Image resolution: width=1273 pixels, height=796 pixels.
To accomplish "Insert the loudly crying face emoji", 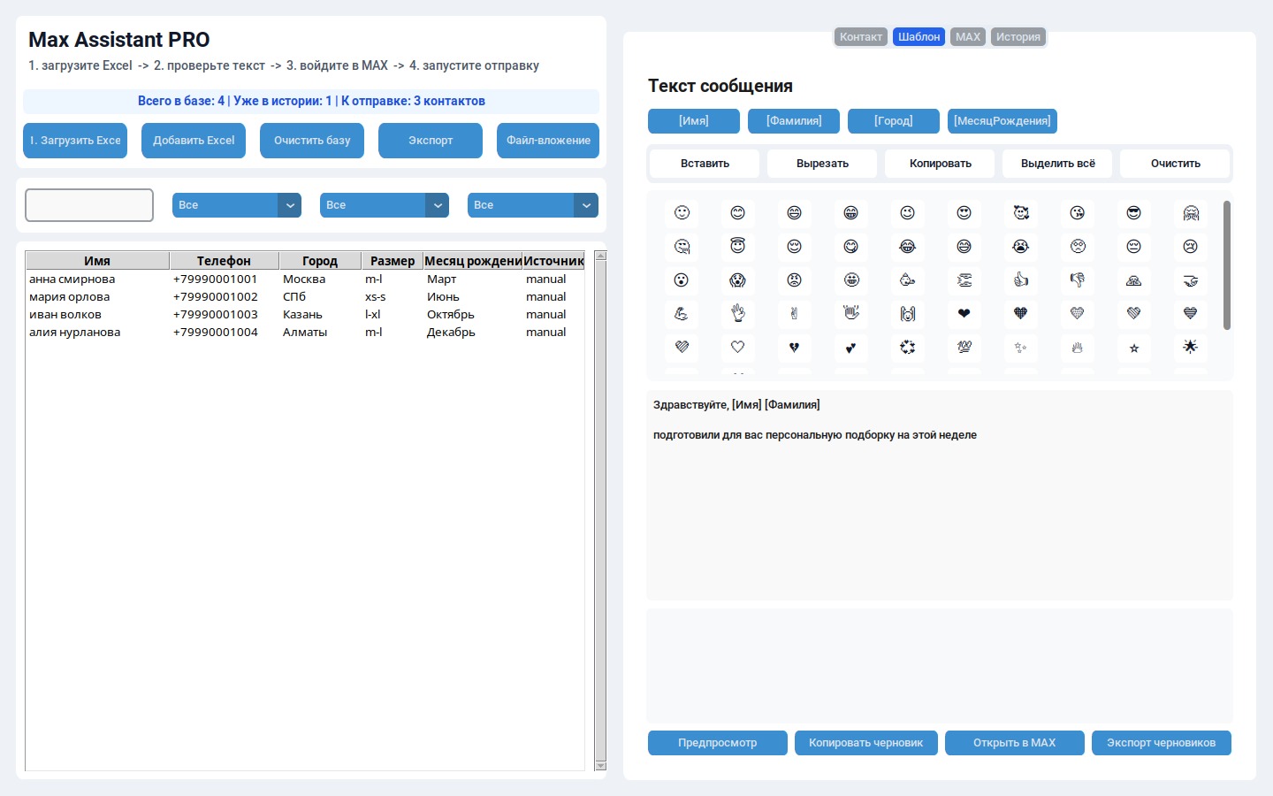I will tap(1021, 247).
